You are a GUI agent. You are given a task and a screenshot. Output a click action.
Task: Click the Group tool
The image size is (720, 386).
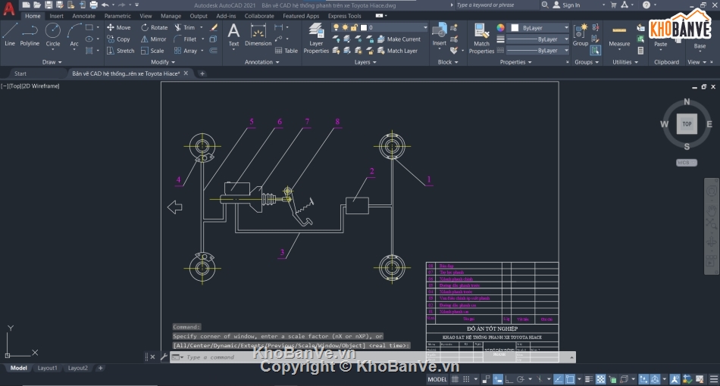pyautogui.click(x=581, y=35)
